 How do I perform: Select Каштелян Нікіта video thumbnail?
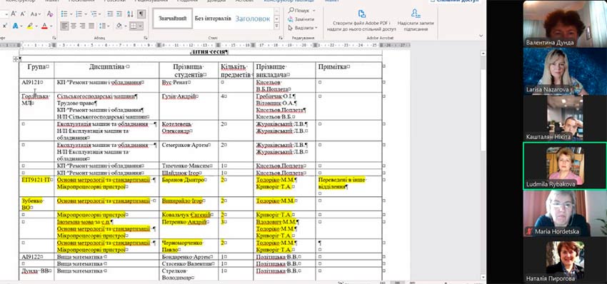[565, 118]
